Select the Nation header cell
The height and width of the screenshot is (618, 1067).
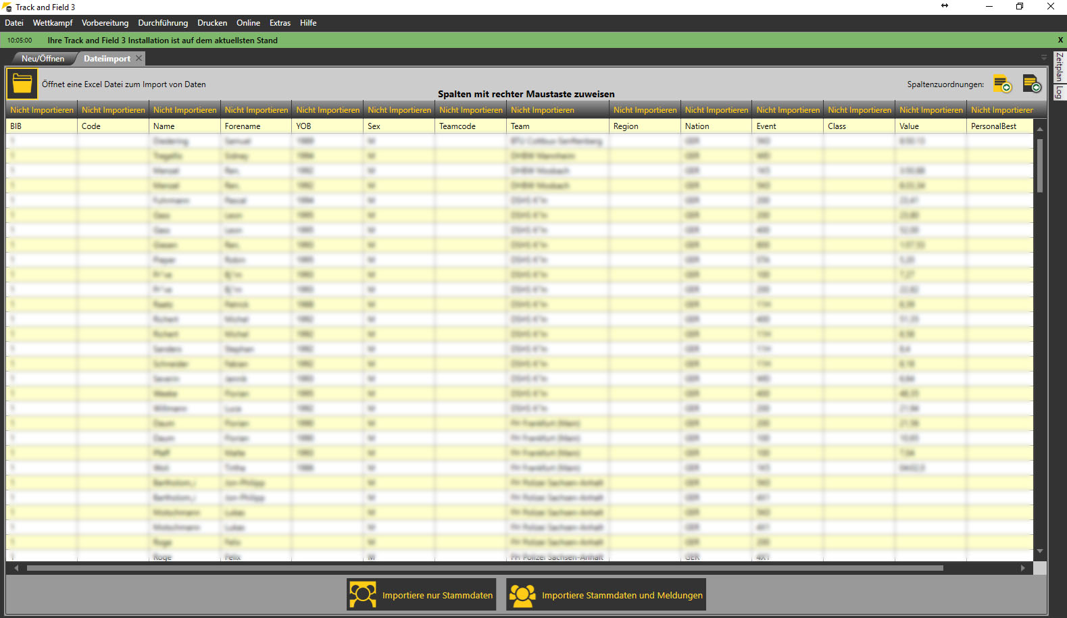[x=716, y=126]
